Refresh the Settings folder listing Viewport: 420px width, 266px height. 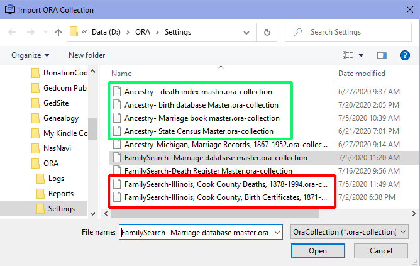coord(267,32)
